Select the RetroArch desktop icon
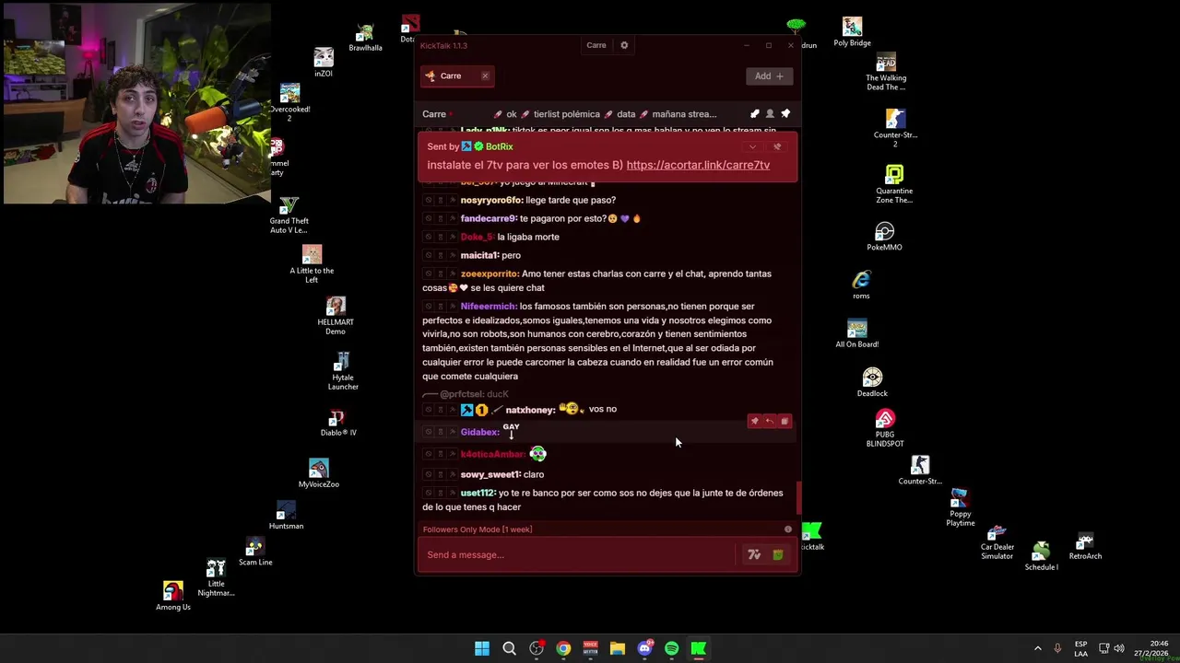 click(1085, 546)
